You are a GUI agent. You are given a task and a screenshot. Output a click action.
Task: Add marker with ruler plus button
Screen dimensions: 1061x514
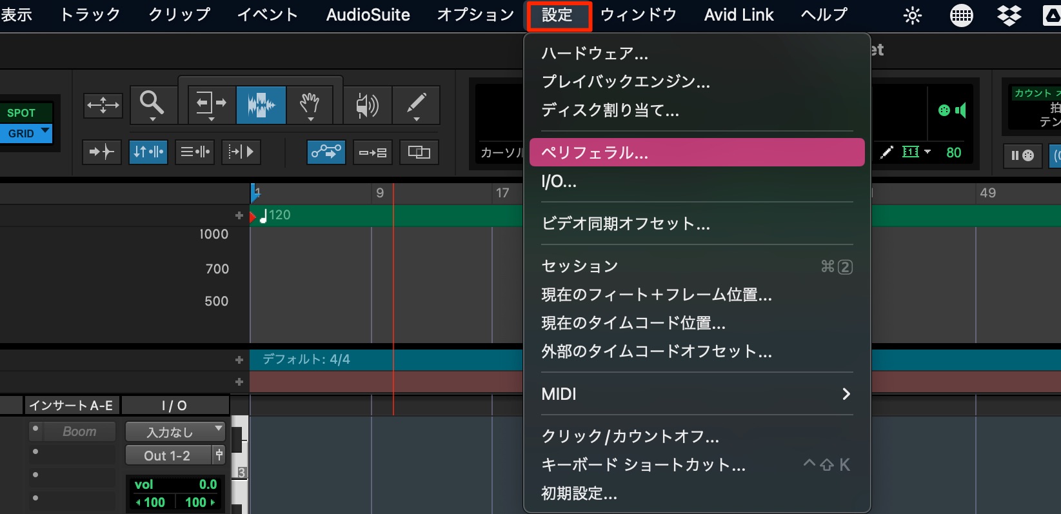coord(239,382)
